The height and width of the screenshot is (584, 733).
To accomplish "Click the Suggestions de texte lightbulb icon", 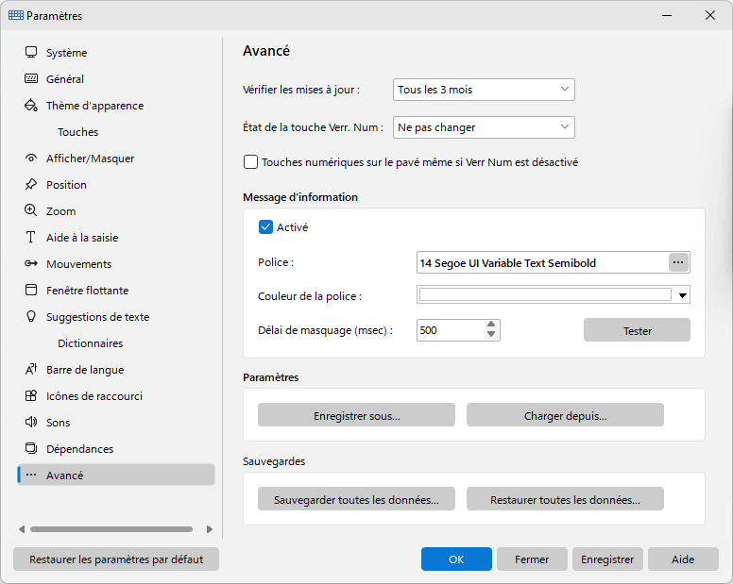I will pyautogui.click(x=31, y=316).
